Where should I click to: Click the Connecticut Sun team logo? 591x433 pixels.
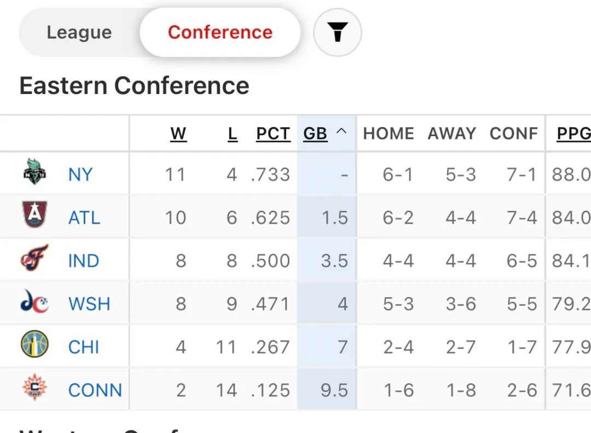click(35, 388)
